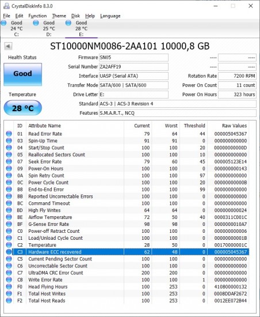Viewport: 260px width, 317px height.
Task: Click the Firmware field SN05
Action: click(133, 58)
